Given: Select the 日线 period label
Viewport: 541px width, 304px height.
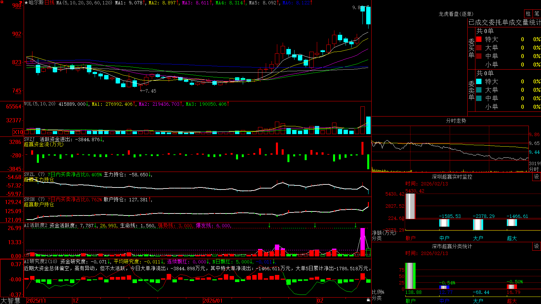Looking at the screenshot, I should point(49,3).
